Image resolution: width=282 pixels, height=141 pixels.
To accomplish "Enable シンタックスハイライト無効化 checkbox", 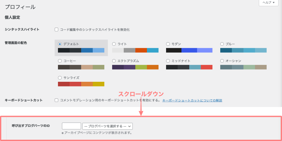I will pyautogui.click(x=57, y=30).
